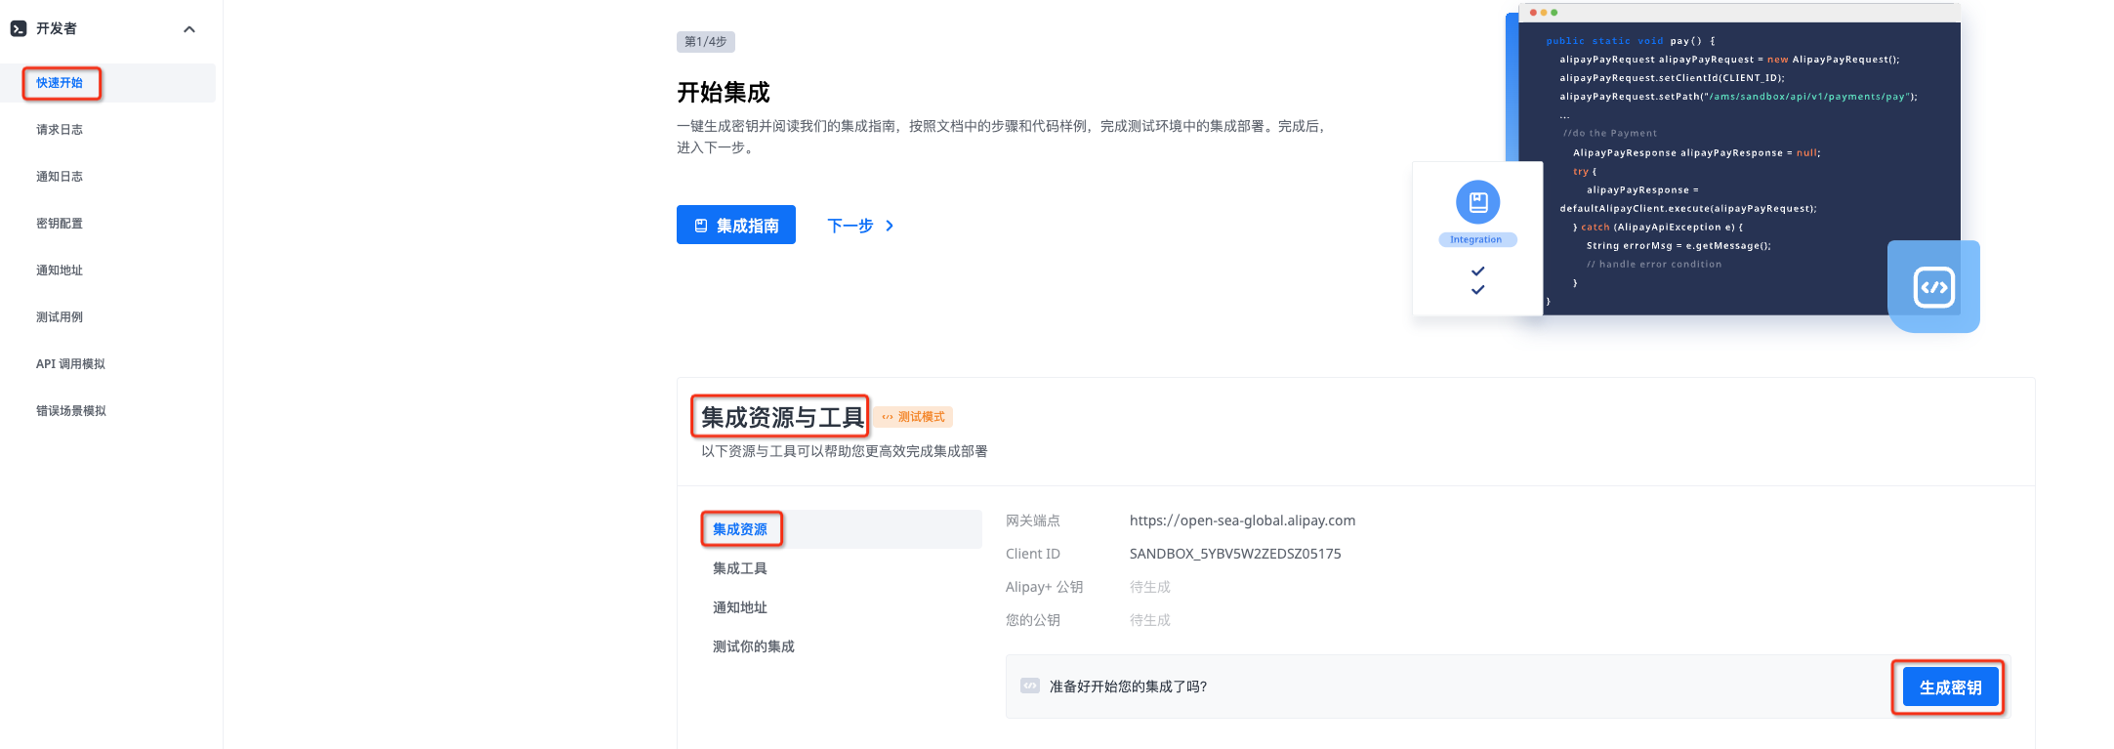Switch to the 集成工具 tab
Viewport: 2114px width, 749px height.
click(740, 568)
